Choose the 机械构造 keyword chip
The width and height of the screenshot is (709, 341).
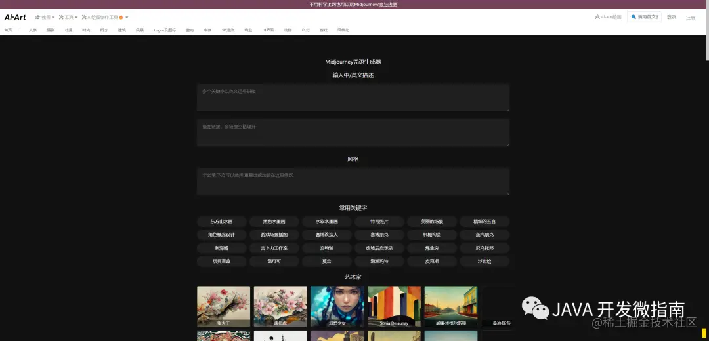(x=432, y=235)
